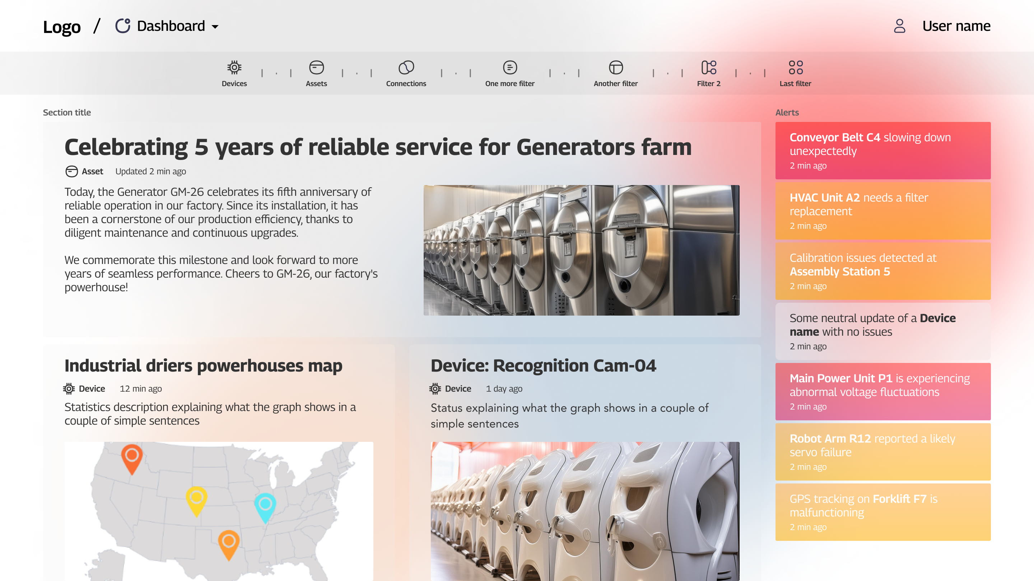Select the HVAC Unit A2 filter alert
Viewport: 1034px width, 581px height.
(883, 211)
